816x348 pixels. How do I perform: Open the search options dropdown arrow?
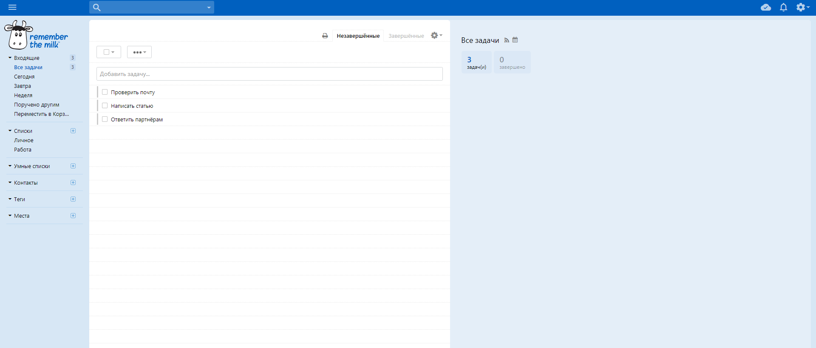[x=209, y=8]
